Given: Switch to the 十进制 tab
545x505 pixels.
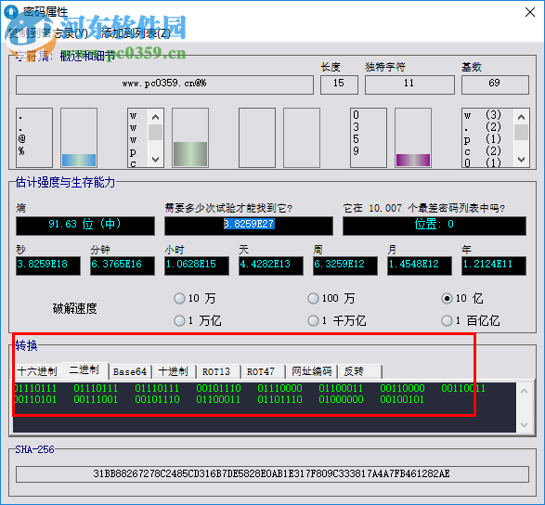Looking at the screenshot, I should [174, 371].
